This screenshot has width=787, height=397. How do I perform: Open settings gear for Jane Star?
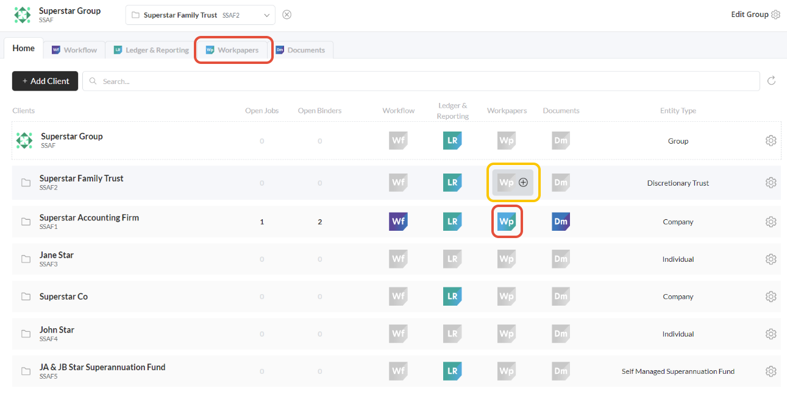click(x=771, y=259)
